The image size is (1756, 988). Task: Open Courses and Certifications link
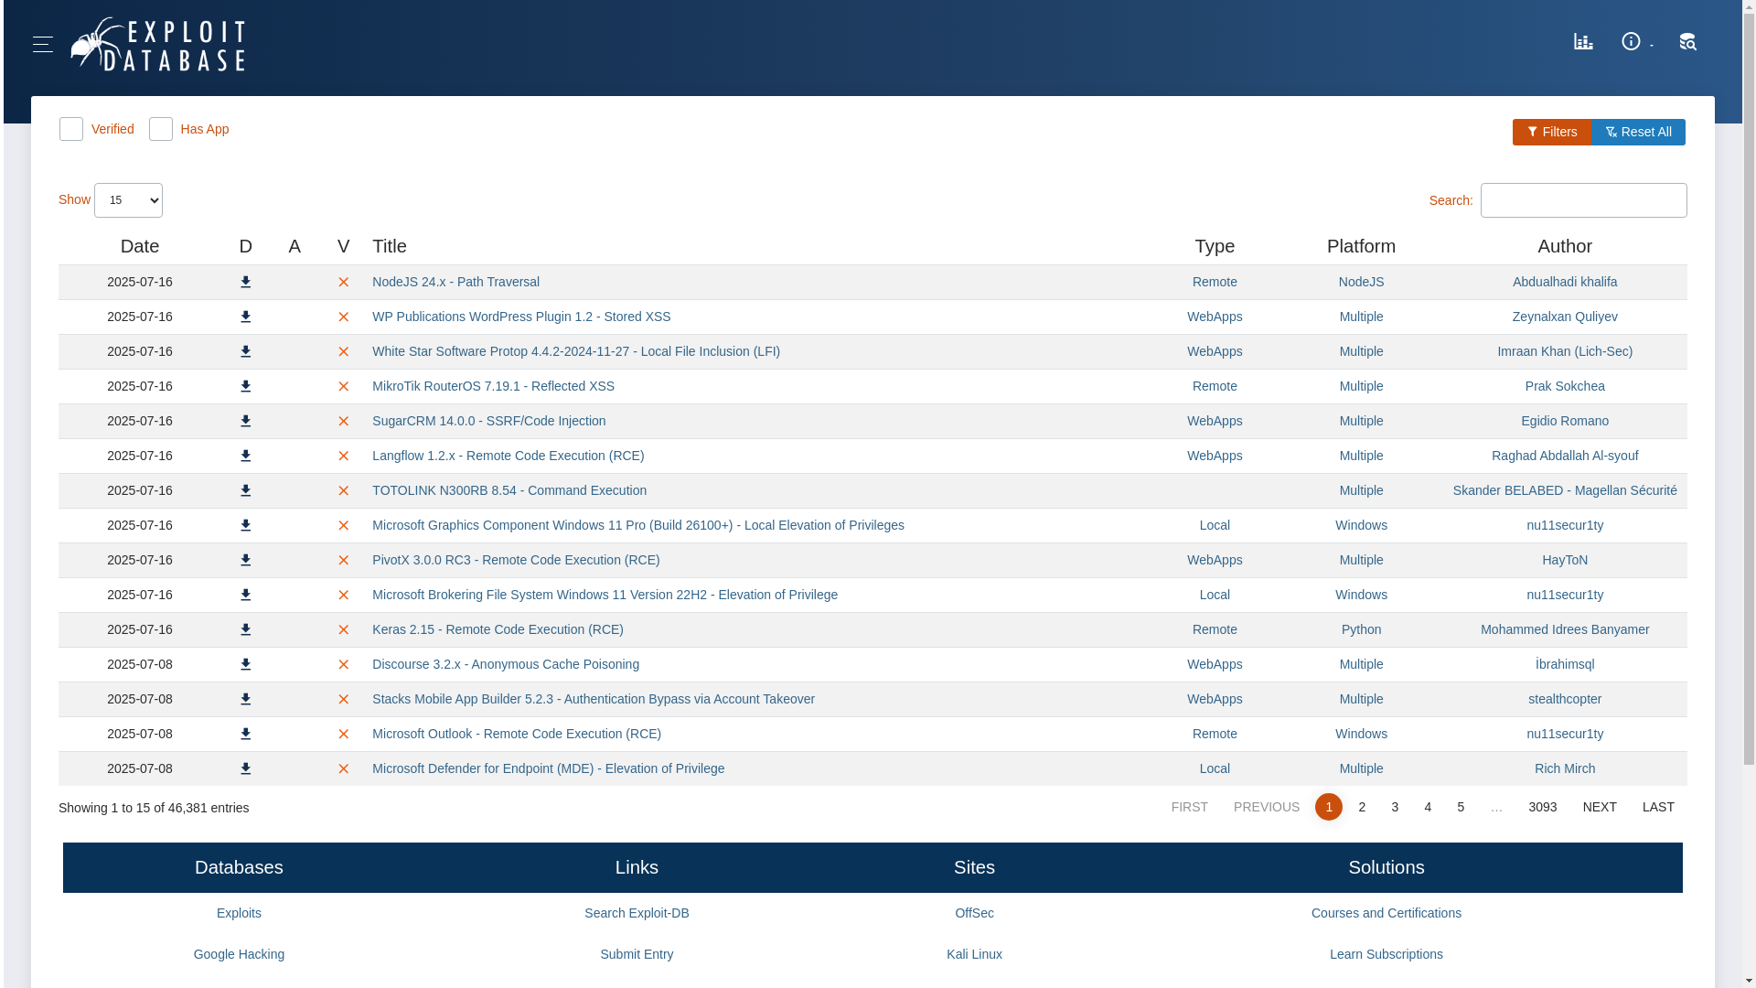1386,913
